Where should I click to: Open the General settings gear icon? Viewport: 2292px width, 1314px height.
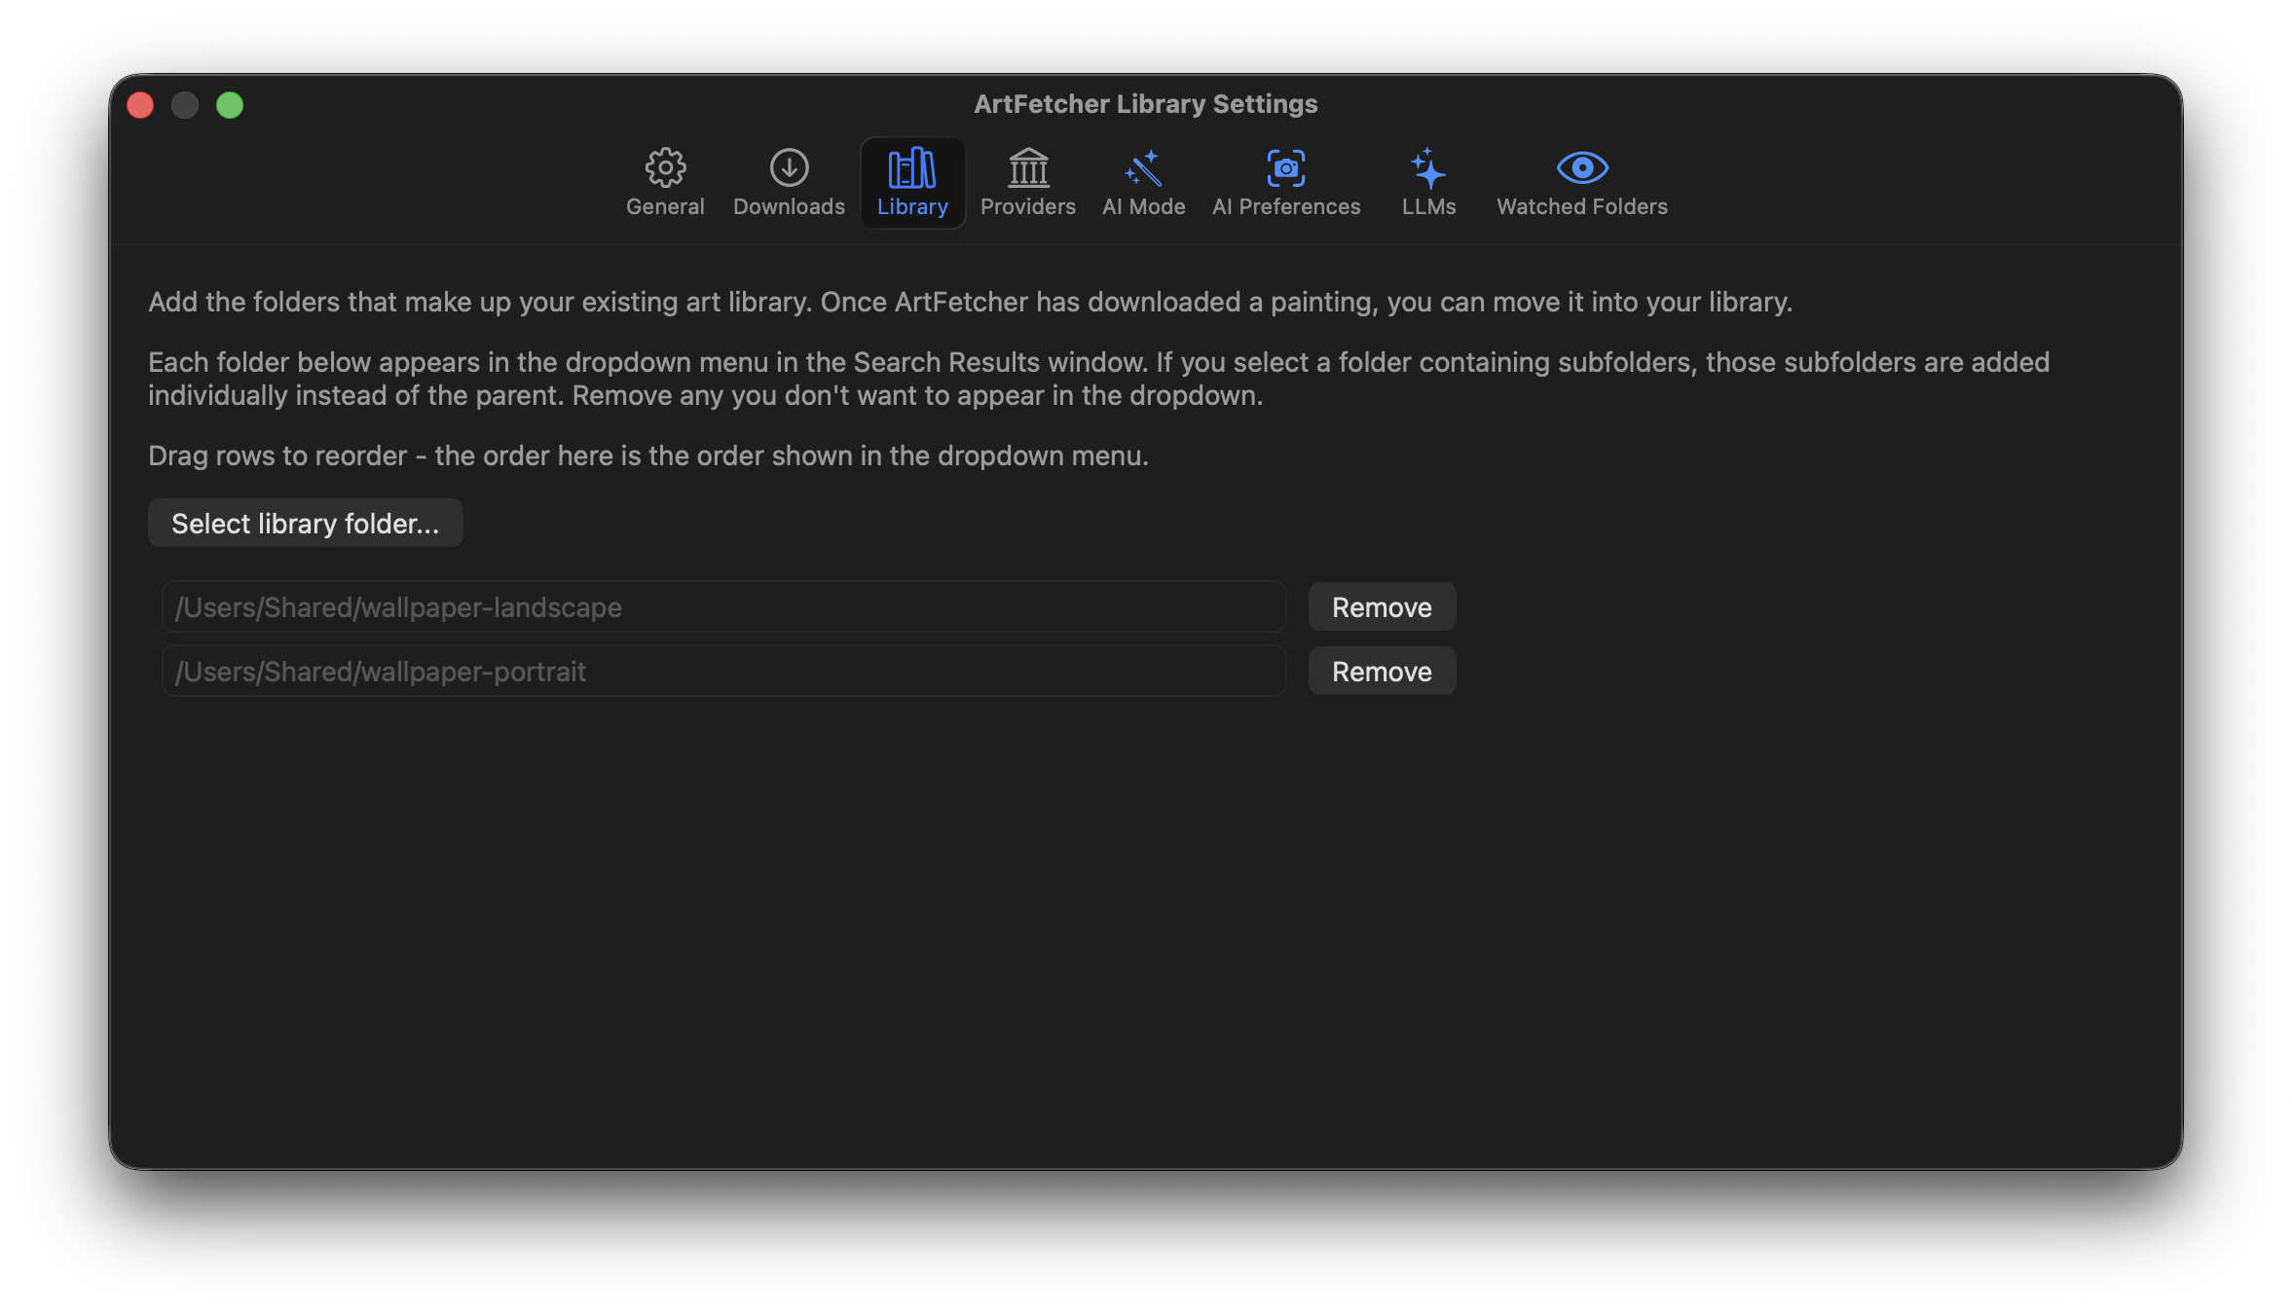pos(665,168)
